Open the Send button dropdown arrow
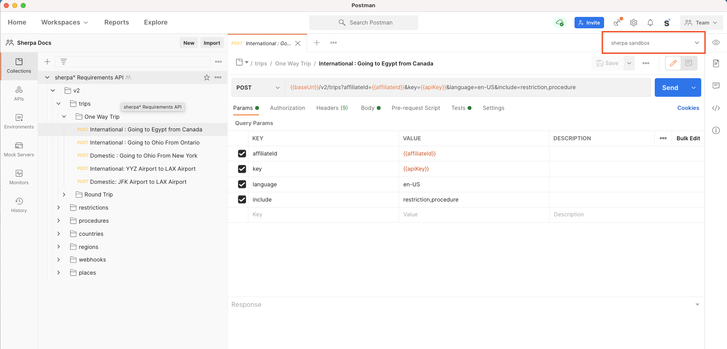Screen dimensions: 727x349 point(693,87)
